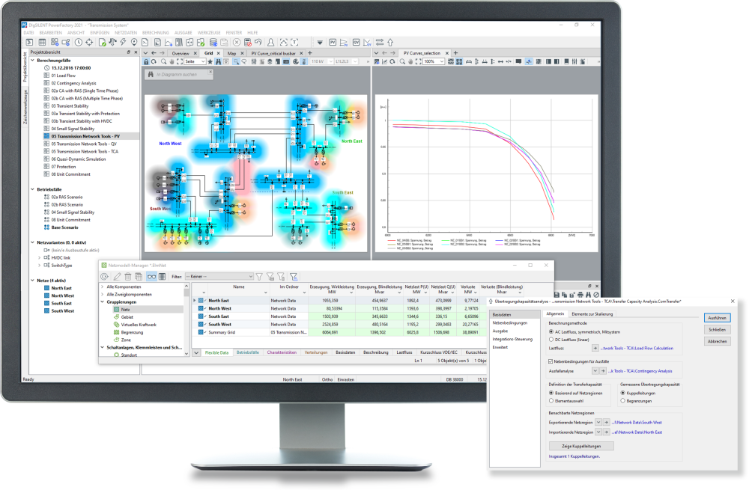This screenshot has height=499, width=749.
Task: Click the speech bubble icon in plot toolbar
Action: 518,61
